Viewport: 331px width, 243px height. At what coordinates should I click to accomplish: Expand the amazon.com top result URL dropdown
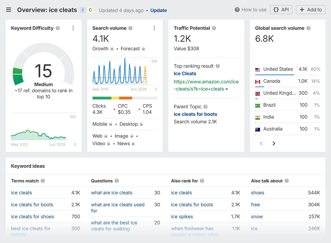point(227,89)
